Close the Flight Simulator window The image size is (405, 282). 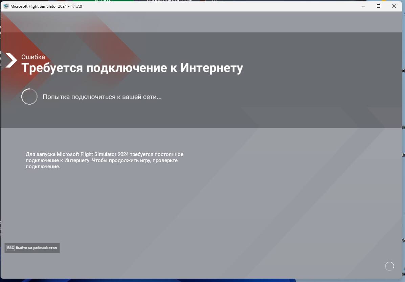pos(394,6)
